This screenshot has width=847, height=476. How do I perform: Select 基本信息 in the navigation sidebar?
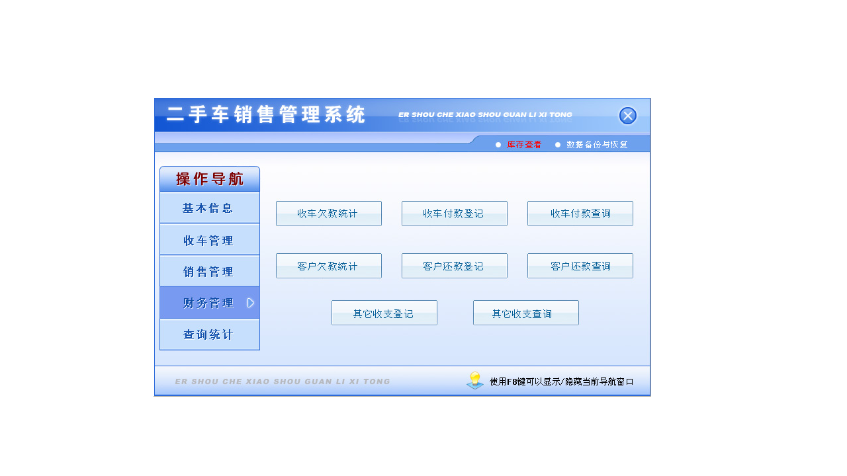coord(208,207)
